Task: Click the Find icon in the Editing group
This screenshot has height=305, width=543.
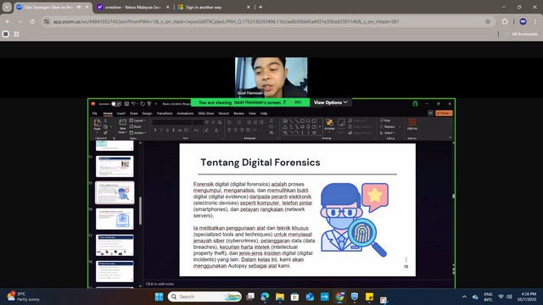Action: [x=385, y=120]
